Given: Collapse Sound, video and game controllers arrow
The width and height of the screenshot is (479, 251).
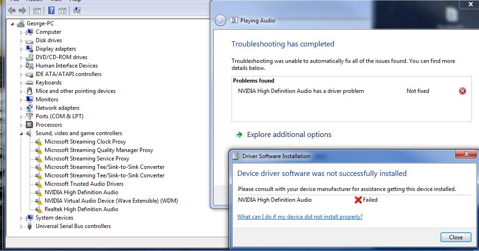Looking at the screenshot, I should pos(22,134).
